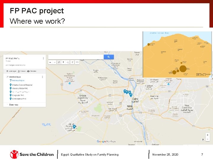Image resolution: width=213 pixels, height=160 pixels.
Task: Click the Undo arrow in the map toolbar
Action: (x=50, y=62)
